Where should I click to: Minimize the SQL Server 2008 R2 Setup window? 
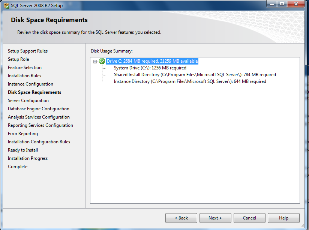point(272,4)
